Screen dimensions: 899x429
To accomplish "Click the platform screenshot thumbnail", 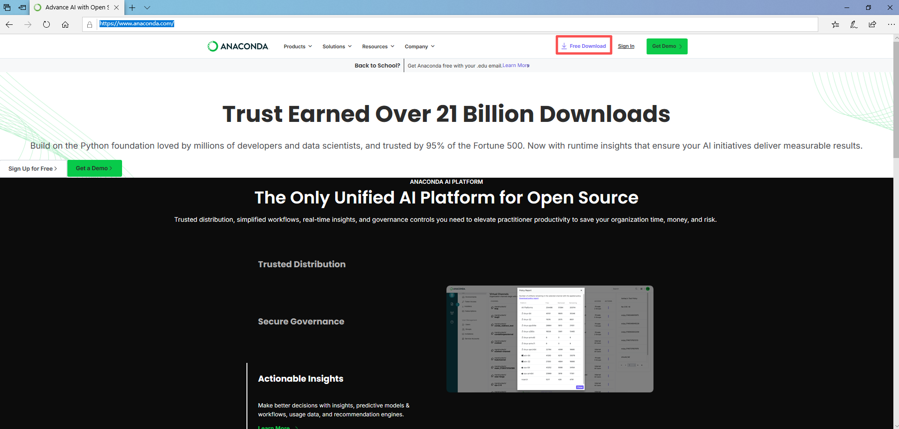I will pos(550,339).
